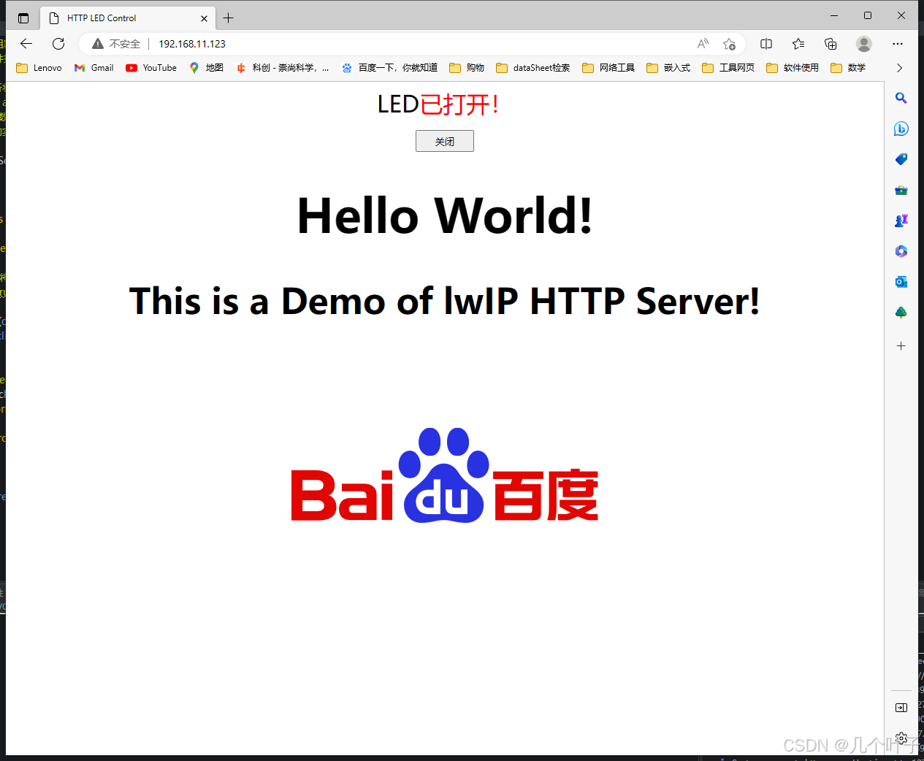Open the Lenovo bookmarks folder
Image resolution: width=924 pixels, height=761 pixels.
(39, 68)
